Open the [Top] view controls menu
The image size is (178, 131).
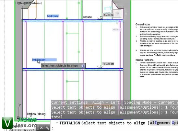pos(22,3)
